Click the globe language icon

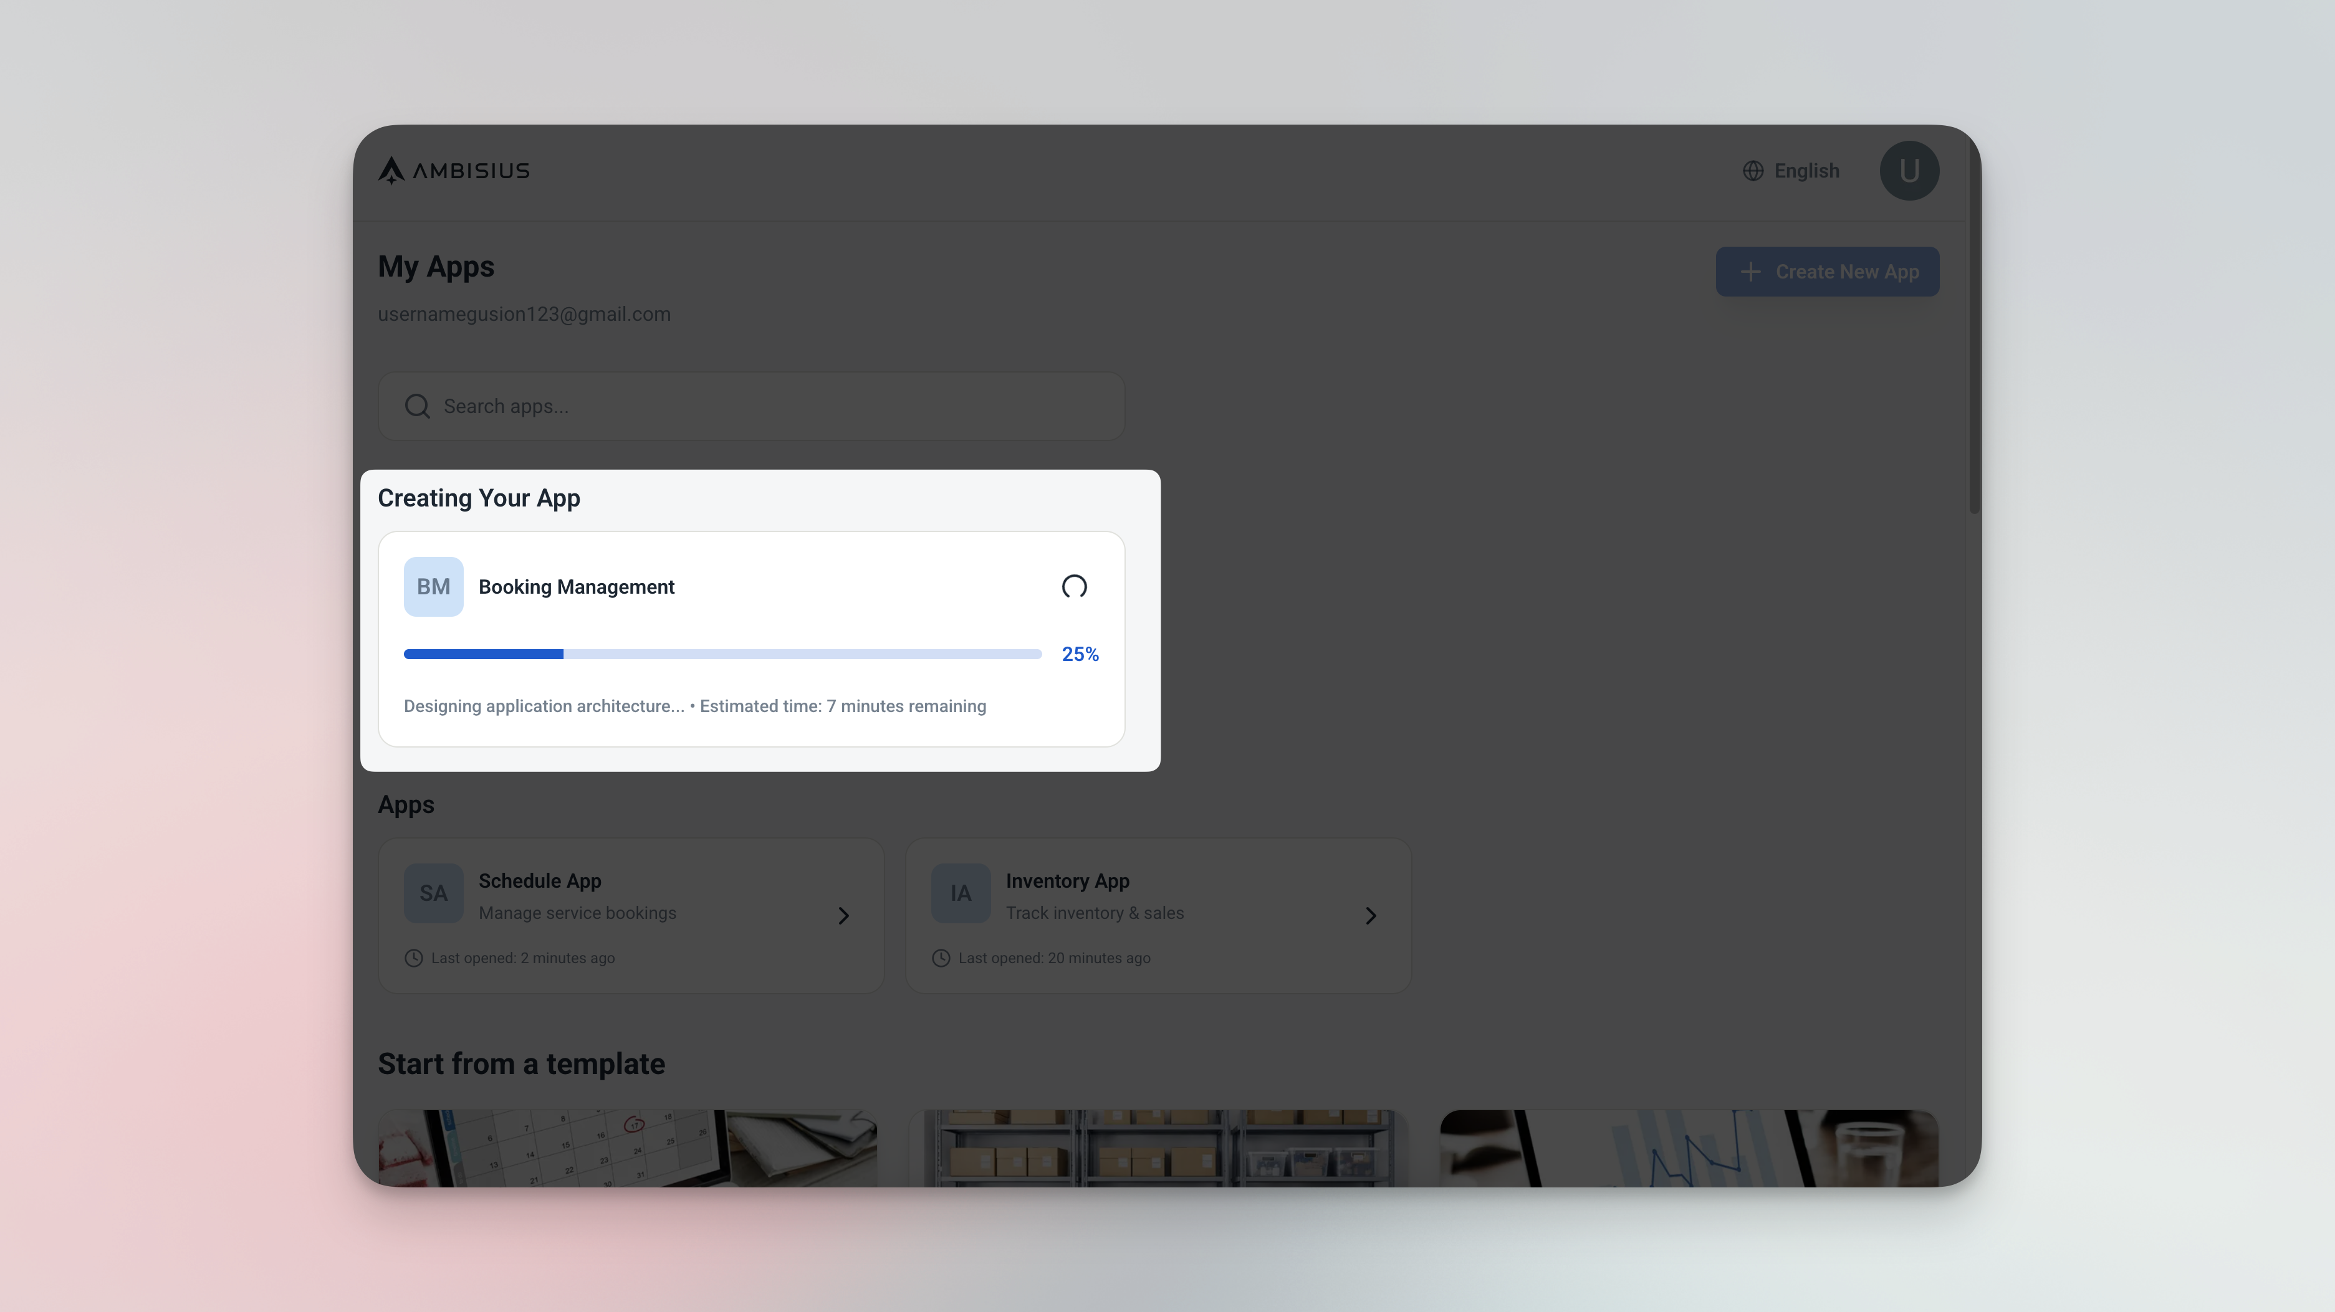(1753, 171)
